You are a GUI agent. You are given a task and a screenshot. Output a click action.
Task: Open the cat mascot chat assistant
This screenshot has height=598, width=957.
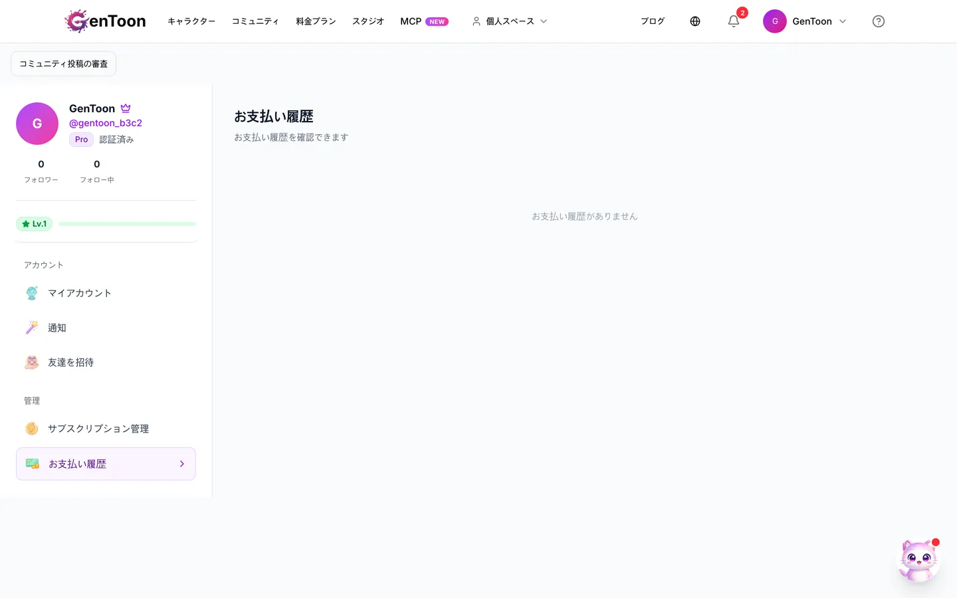(x=919, y=560)
